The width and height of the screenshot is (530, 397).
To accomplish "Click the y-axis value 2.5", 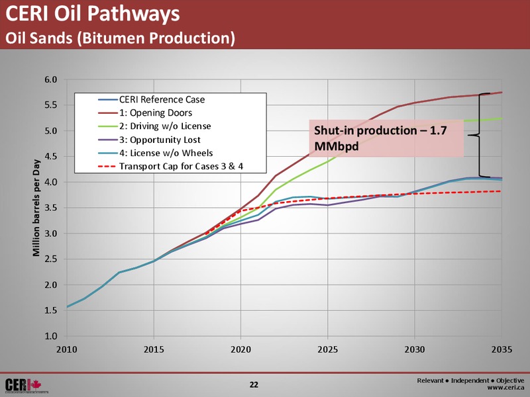I will pos(51,259).
